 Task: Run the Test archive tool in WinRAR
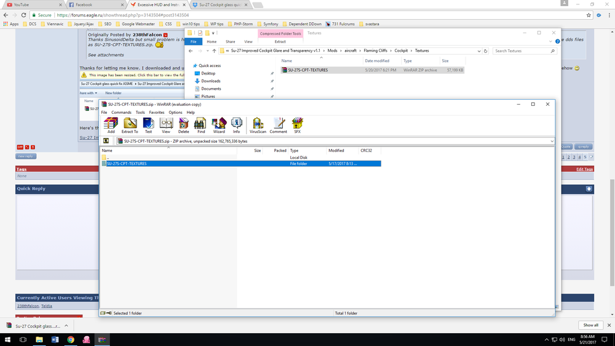pyautogui.click(x=148, y=126)
